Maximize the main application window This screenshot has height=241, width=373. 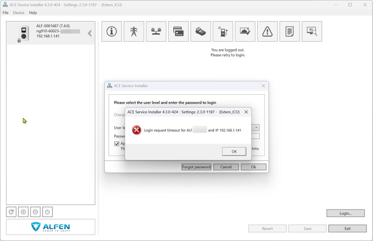pyautogui.click(x=350, y=5)
